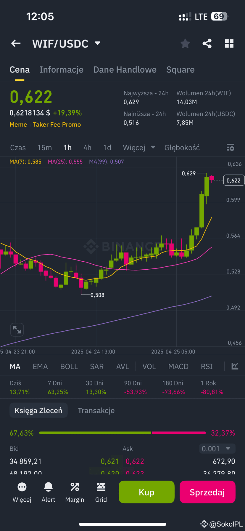245x531 pixels.
Task: Select the 1d chart interval
Action: point(107,148)
